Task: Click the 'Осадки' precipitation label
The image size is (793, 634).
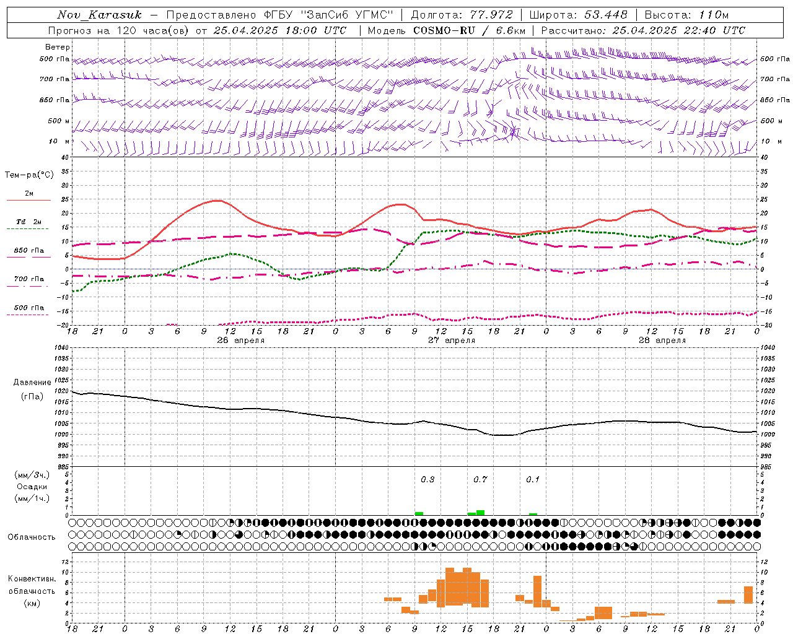Action: 32,487
